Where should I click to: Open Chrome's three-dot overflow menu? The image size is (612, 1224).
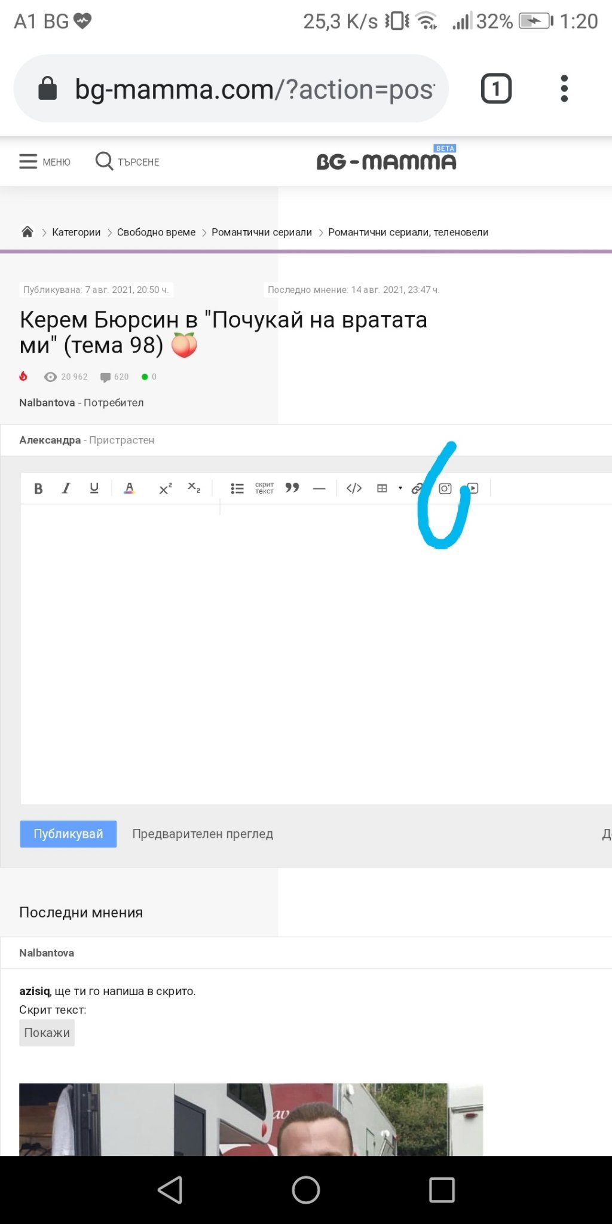564,88
